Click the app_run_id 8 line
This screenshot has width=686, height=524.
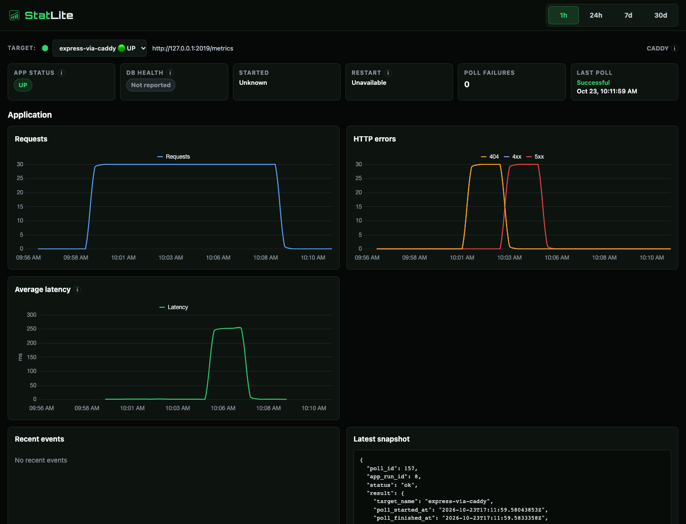click(x=394, y=477)
